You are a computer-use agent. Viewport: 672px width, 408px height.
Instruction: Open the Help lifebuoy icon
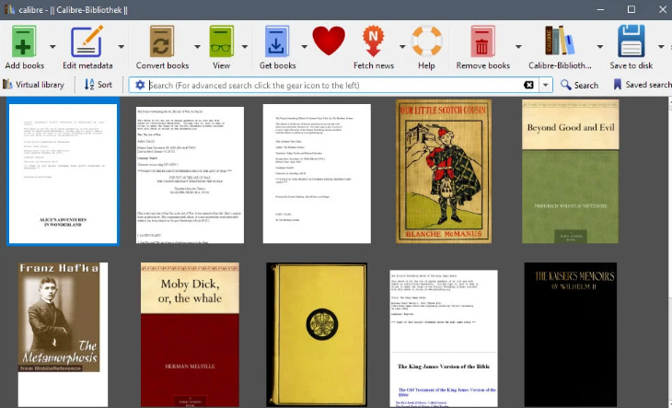[x=426, y=41]
